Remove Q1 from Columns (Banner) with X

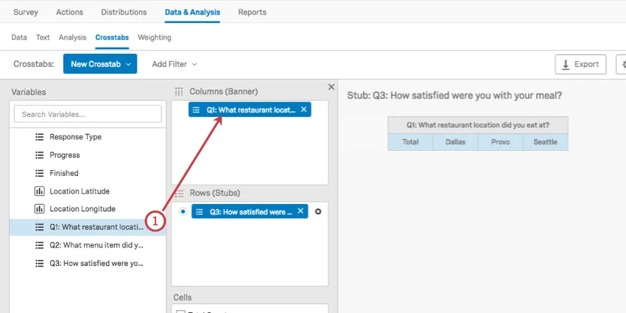point(303,109)
